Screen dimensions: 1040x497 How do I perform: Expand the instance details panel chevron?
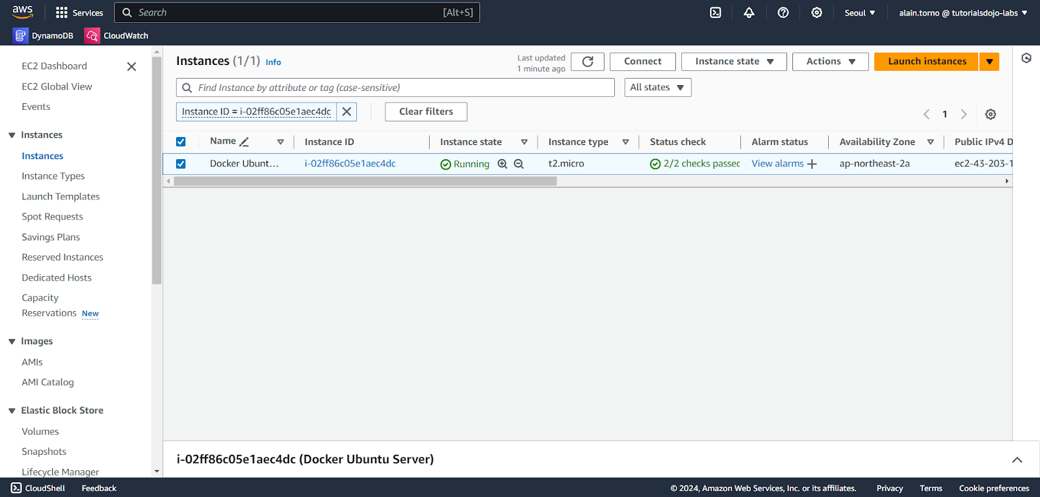pyautogui.click(x=1017, y=460)
